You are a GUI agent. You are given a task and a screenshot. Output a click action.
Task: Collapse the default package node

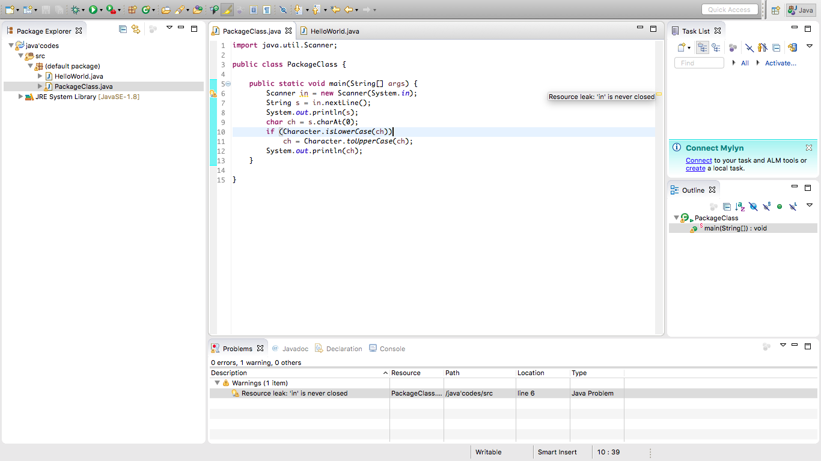click(x=30, y=66)
